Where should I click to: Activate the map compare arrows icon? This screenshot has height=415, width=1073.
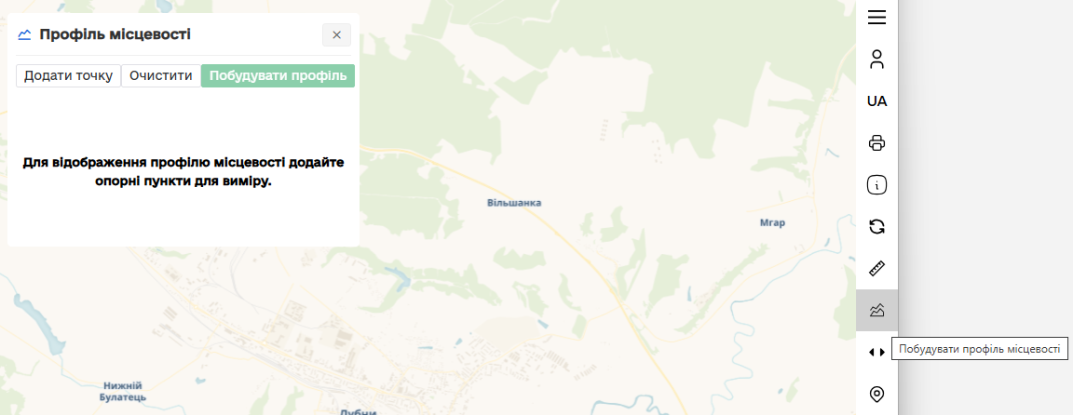coord(876,352)
